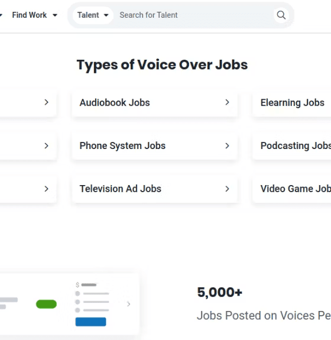This screenshot has width=331, height=340.
Task: Click chevron left of Audiobook Jobs card
Action: pyautogui.click(x=46, y=102)
